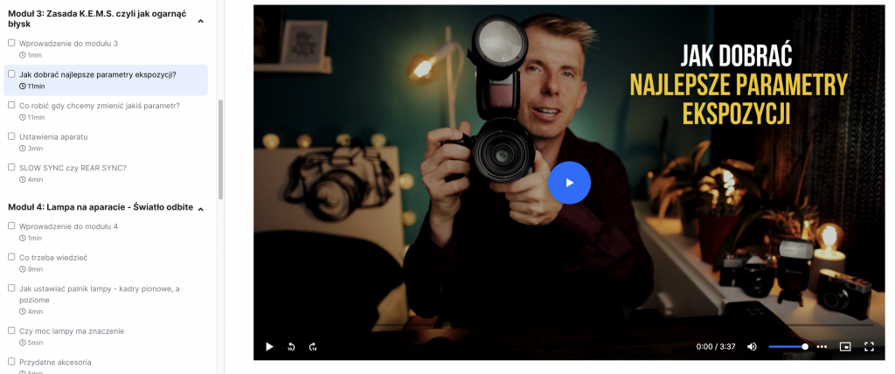895x374 pixels.
Task: Open lesson Jak ustawiać palnik lampy
Action: [x=100, y=294]
